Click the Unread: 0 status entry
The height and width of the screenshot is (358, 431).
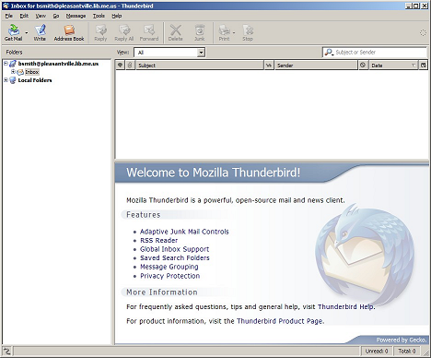pos(377,351)
